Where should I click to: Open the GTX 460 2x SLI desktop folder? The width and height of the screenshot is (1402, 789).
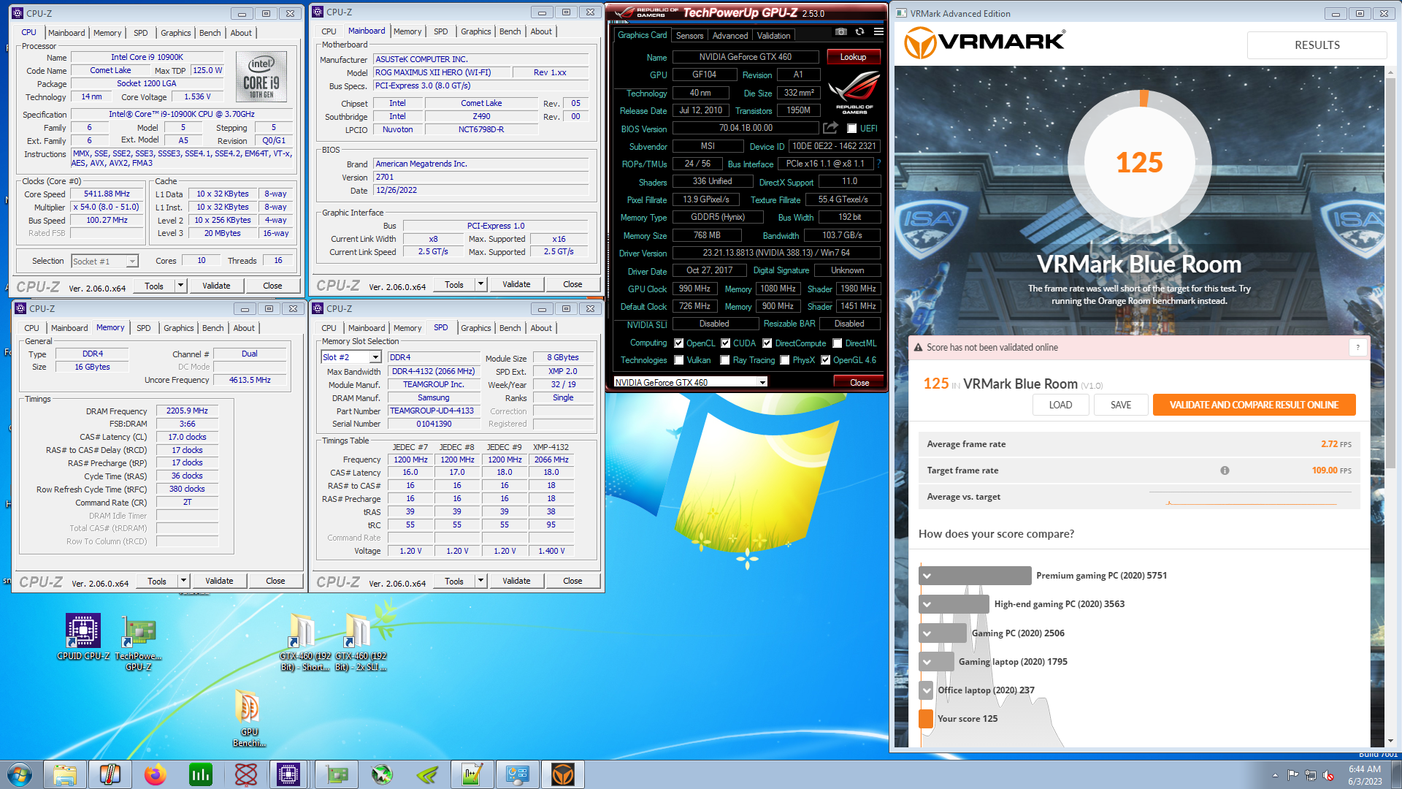coord(361,643)
